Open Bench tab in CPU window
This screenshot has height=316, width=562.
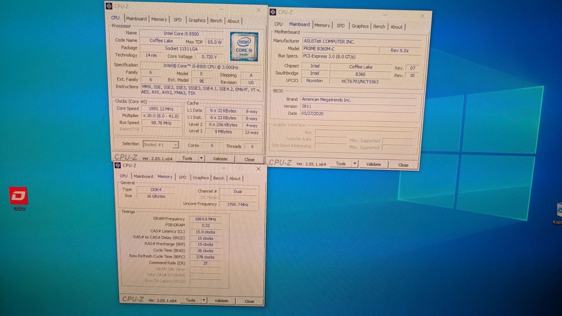point(216,21)
